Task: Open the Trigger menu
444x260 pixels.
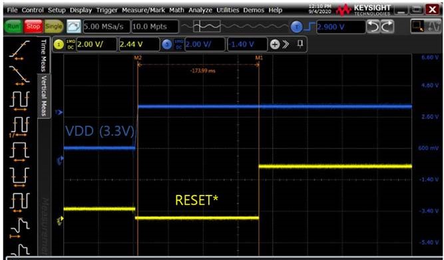Action: coord(107,10)
